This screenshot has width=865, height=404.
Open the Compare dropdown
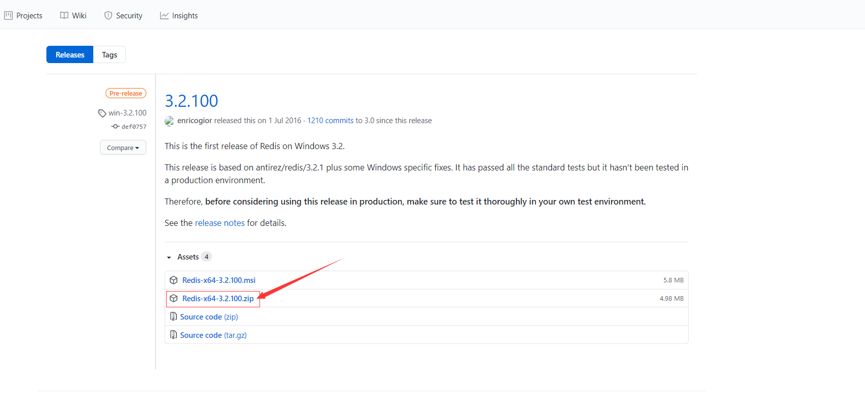[123, 148]
